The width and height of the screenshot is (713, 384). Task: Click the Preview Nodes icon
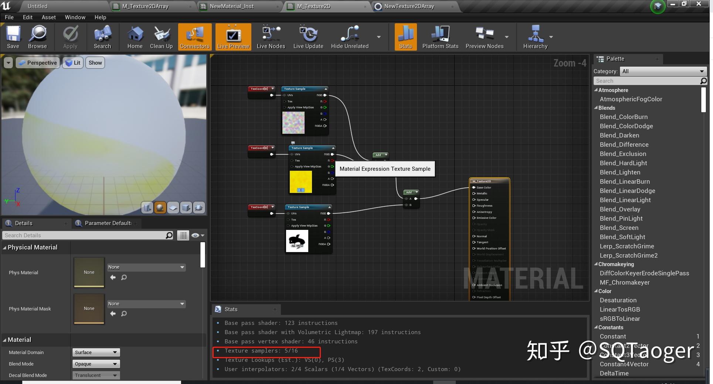pos(484,37)
